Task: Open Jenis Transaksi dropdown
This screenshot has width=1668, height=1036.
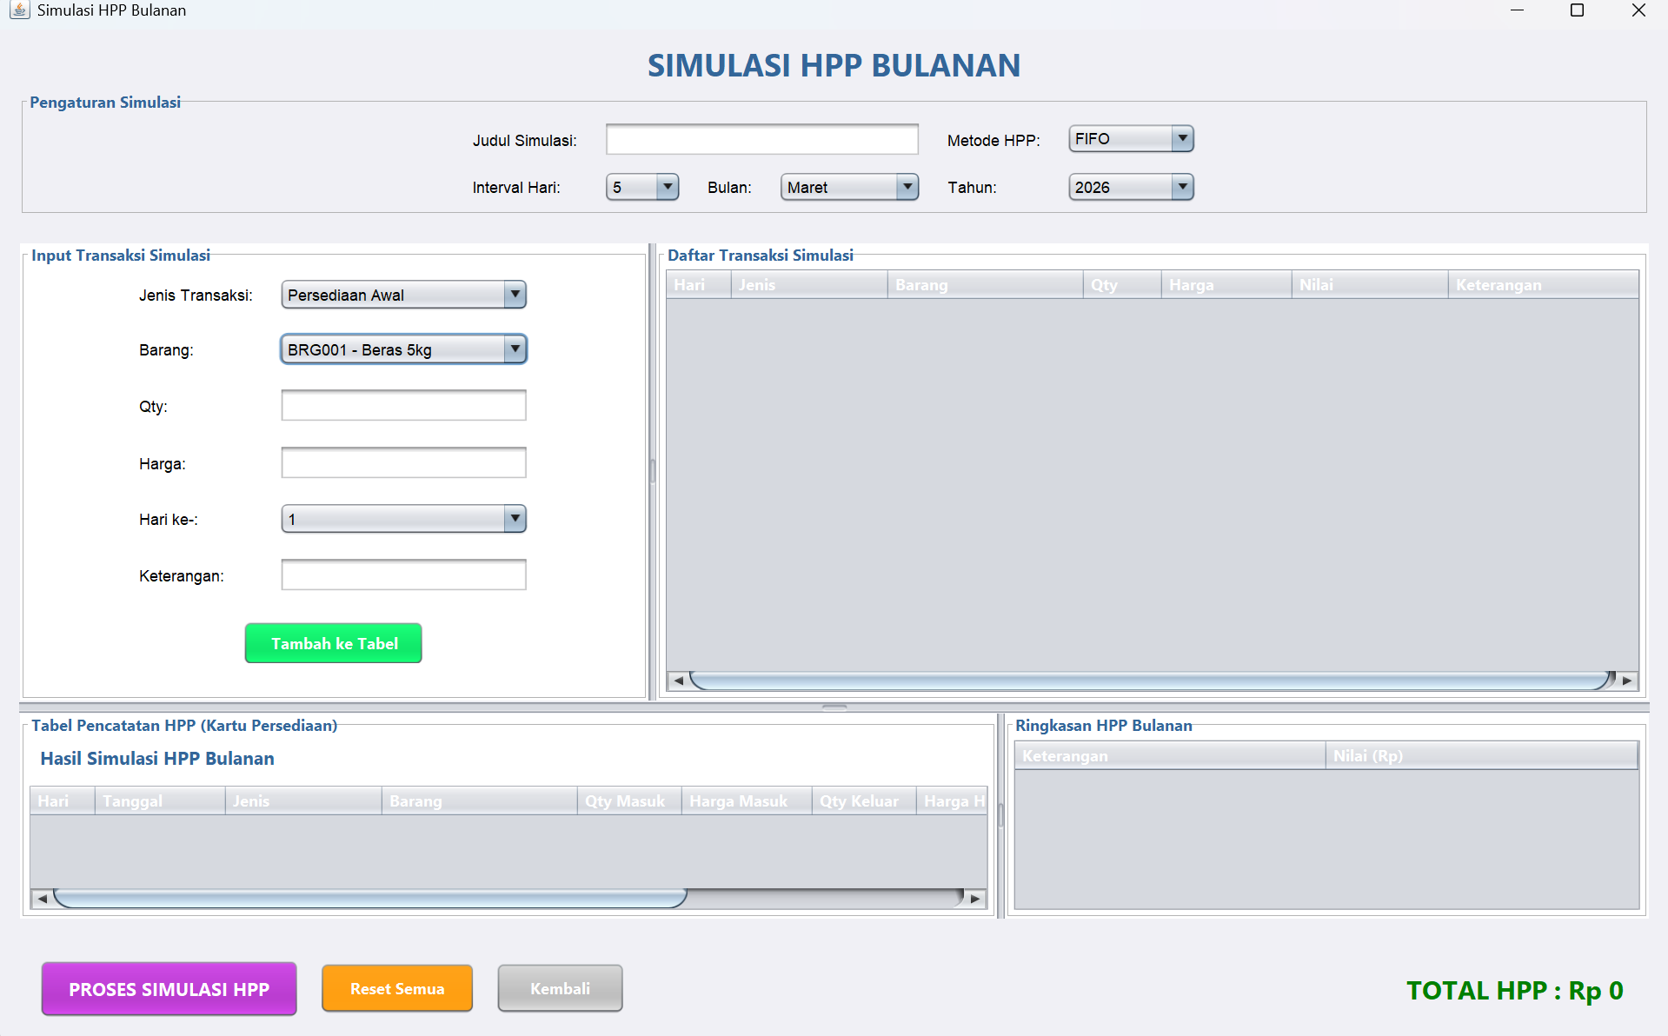Action: (x=515, y=295)
